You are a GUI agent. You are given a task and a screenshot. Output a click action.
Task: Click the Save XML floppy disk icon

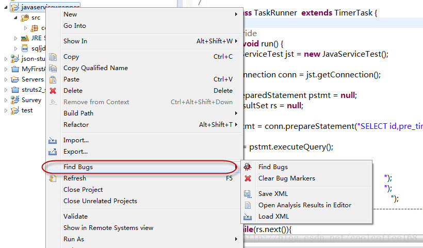(x=248, y=194)
